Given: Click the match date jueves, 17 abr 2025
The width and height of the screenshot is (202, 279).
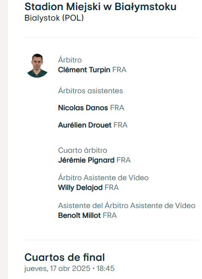Looking at the screenshot, I should coord(57,268).
